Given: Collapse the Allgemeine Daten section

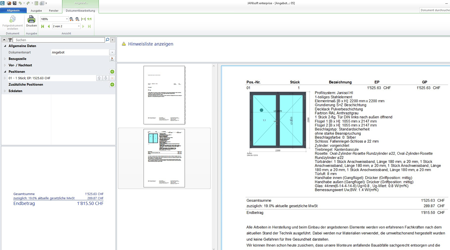Looking at the screenshot, I should click(x=5, y=46).
